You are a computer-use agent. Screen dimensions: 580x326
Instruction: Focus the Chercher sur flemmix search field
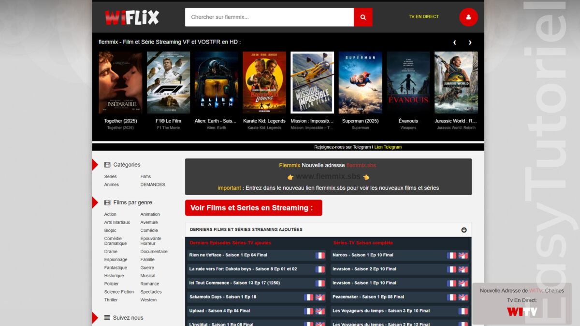[269, 17]
